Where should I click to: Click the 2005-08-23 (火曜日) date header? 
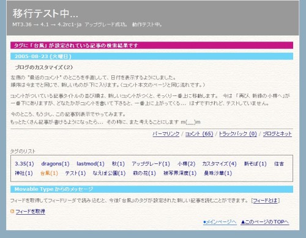(x=152, y=56)
